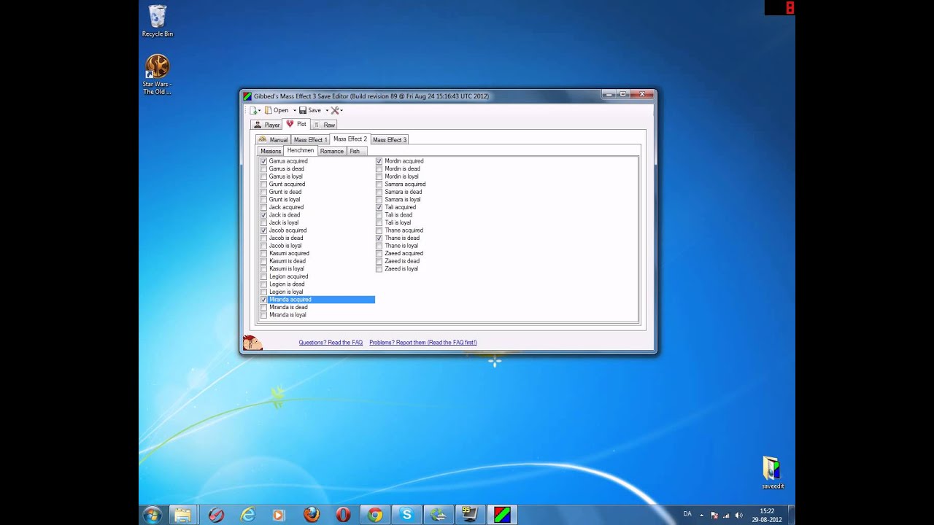Select Star Wars The Old Republic desktop icon

click(157, 74)
